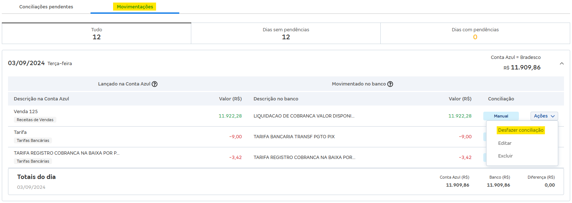Select the Movimentações tab

[135, 7]
